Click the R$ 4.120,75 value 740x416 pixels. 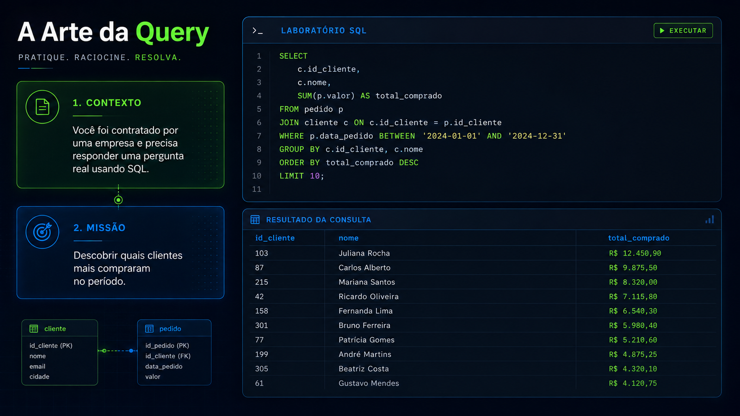633,383
